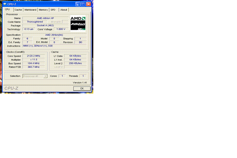Click the Level 2 value '256 KBytes'
Viewport: 237px width, 158px height.
point(75,63)
